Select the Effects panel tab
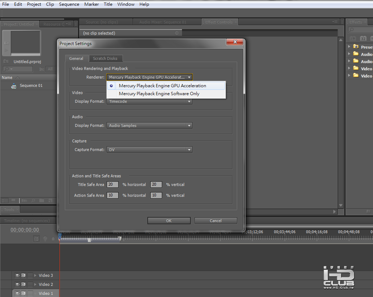This screenshot has width=373, height=297. point(356,22)
